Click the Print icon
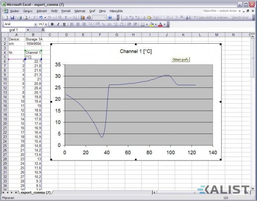The image size is (257, 201). 20,17
